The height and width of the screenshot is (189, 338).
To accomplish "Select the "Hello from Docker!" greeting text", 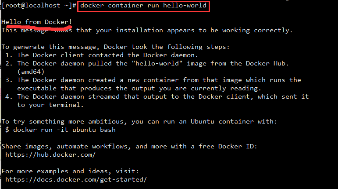I will pyautogui.click(x=37, y=22).
